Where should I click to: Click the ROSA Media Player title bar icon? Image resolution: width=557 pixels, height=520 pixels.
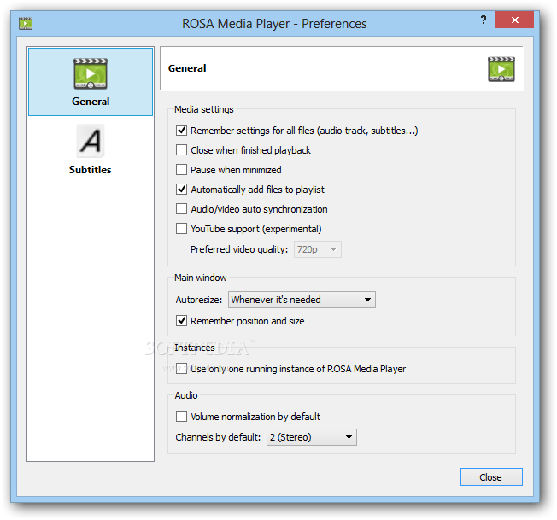tap(26, 23)
